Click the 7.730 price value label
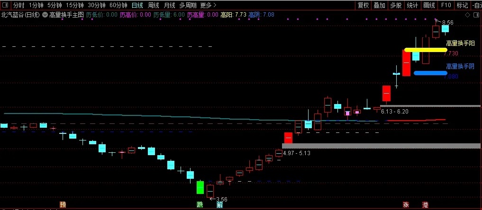The image size is (482, 210). pyautogui.click(x=451, y=53)
